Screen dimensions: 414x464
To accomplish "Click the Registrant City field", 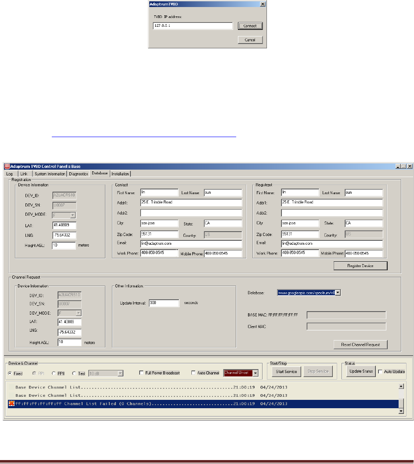I will (300, 223).
